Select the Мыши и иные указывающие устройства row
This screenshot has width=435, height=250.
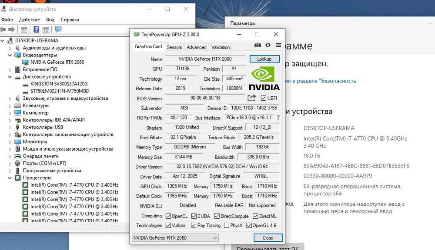click(x=68, y=149)
